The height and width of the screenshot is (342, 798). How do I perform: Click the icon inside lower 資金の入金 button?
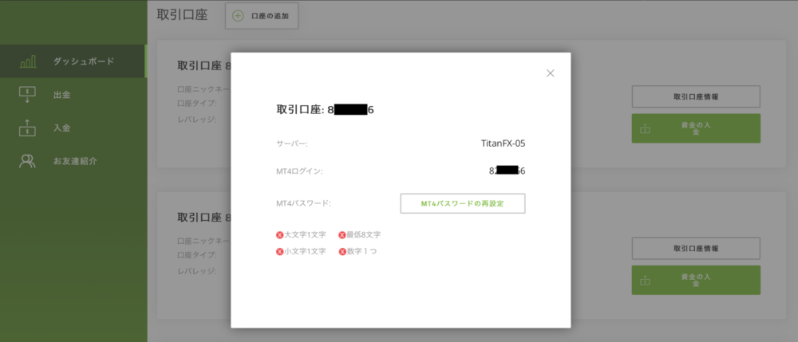coord(646,281)
